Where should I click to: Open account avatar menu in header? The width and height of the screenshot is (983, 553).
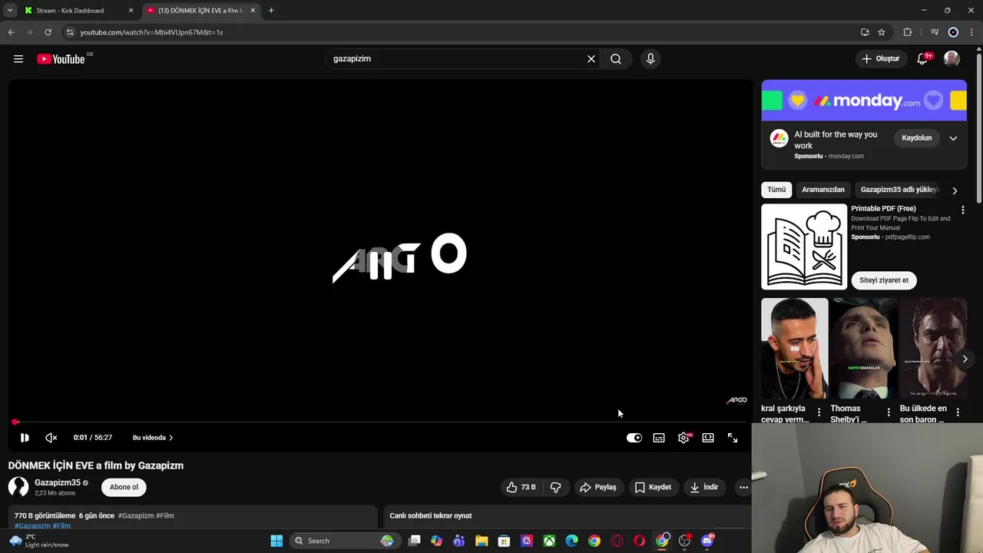952,59
